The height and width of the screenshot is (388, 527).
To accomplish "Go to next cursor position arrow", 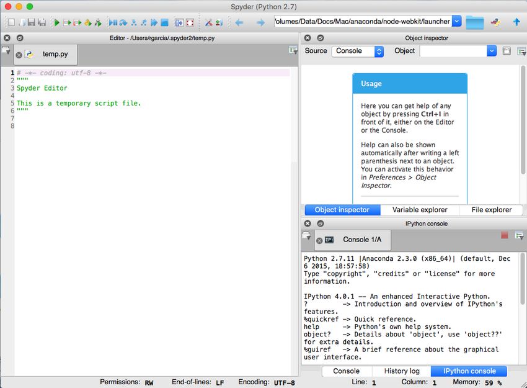I will [x=260, y=22].
